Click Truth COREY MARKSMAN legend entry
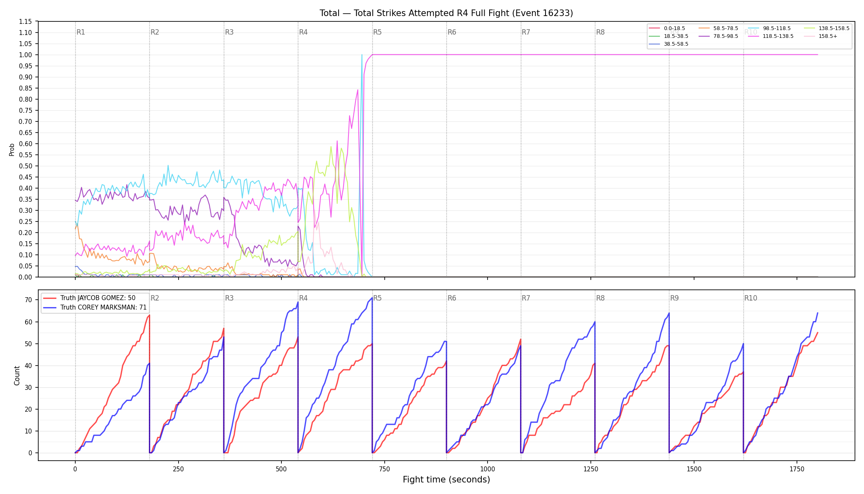 (95, 307)
